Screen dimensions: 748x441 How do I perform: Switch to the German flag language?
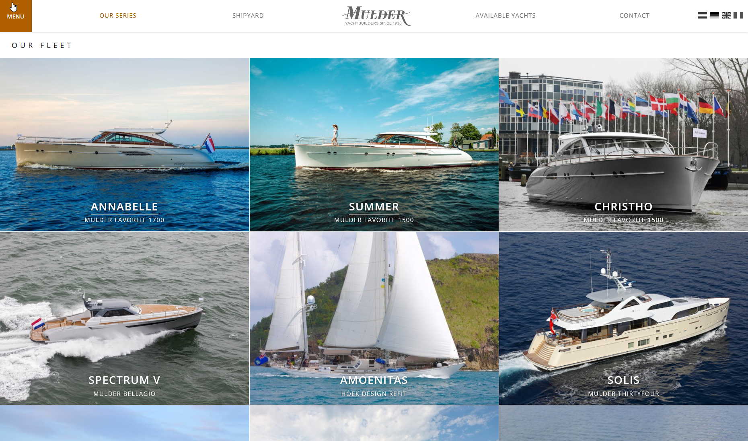(x=714, y=15)
